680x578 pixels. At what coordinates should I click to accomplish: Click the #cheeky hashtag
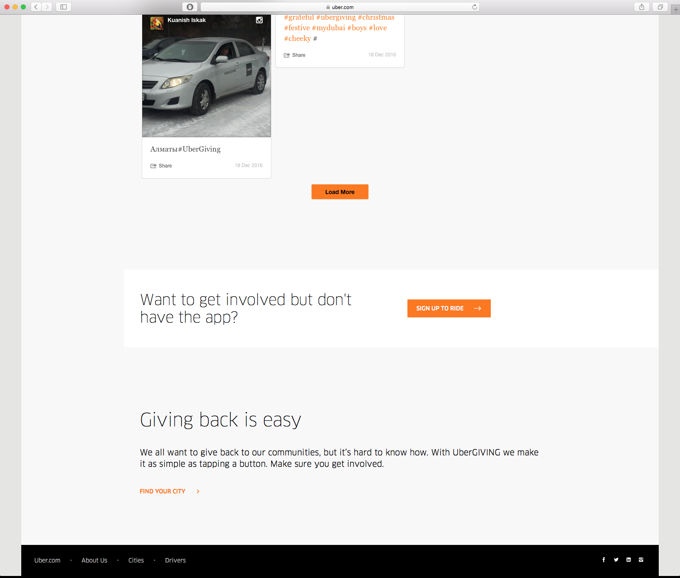point(297,38)
